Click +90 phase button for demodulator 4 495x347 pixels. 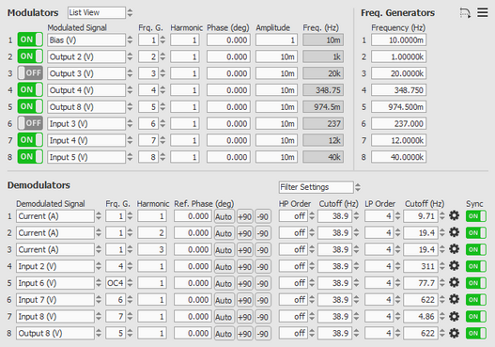pos(244,267)
